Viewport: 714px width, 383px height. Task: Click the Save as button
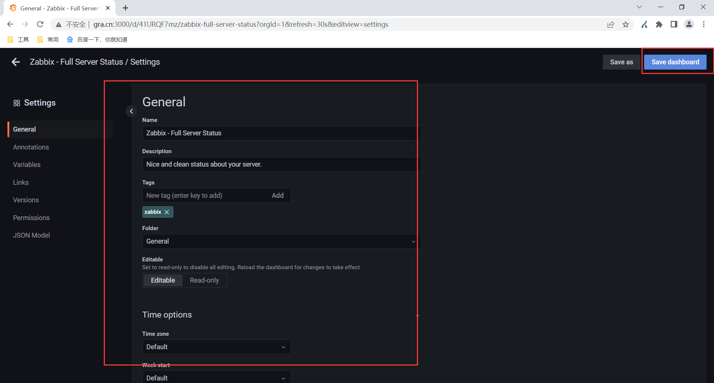[621, 62]
